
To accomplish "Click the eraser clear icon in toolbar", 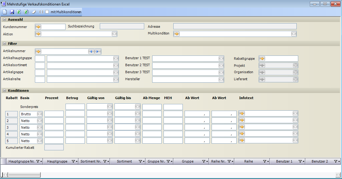I will [x=34, y=12].
